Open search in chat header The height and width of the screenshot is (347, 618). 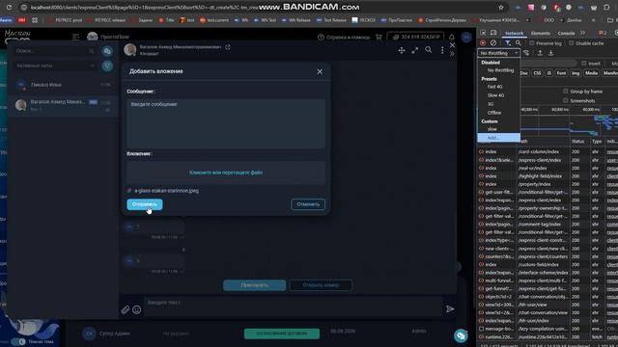[429, 50]
